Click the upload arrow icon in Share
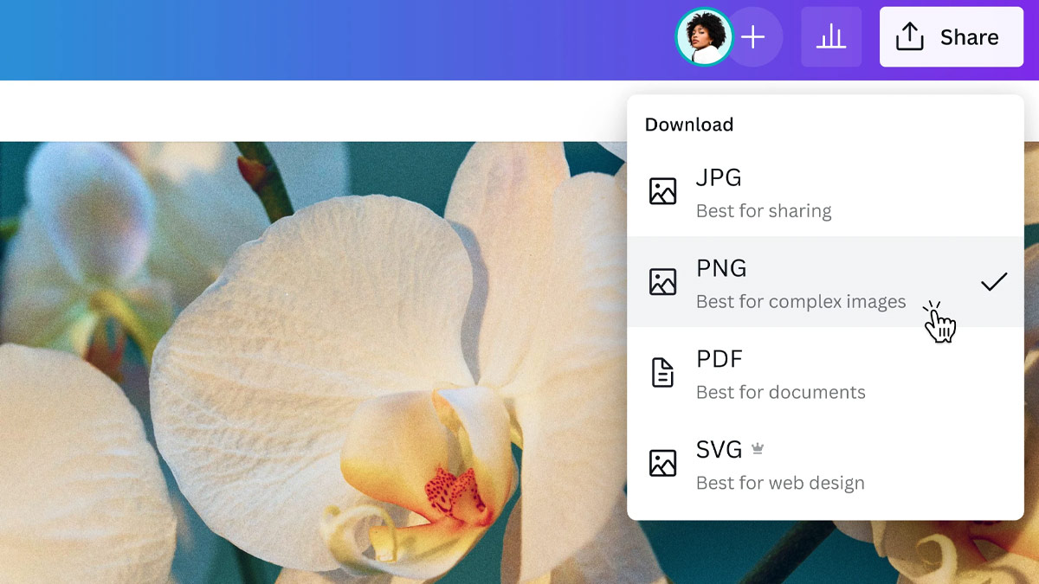This screenshot has height=584, width=1039. 909,37
